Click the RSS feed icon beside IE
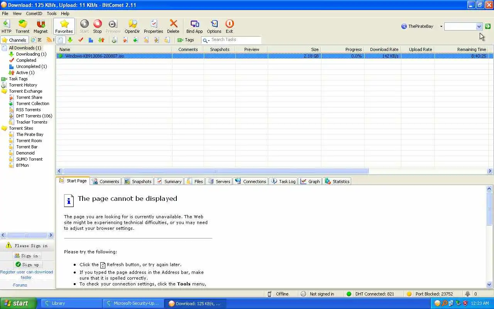 tap(49, 40)
